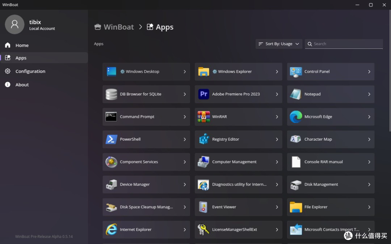This screenshot has height=244, width=391.
Task: Click the Microsoft Edge icon
Action: coord(296,117)
